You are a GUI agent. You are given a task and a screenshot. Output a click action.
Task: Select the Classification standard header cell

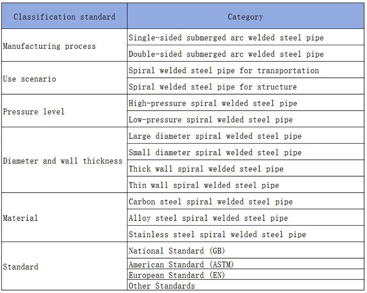pos(64,16)
